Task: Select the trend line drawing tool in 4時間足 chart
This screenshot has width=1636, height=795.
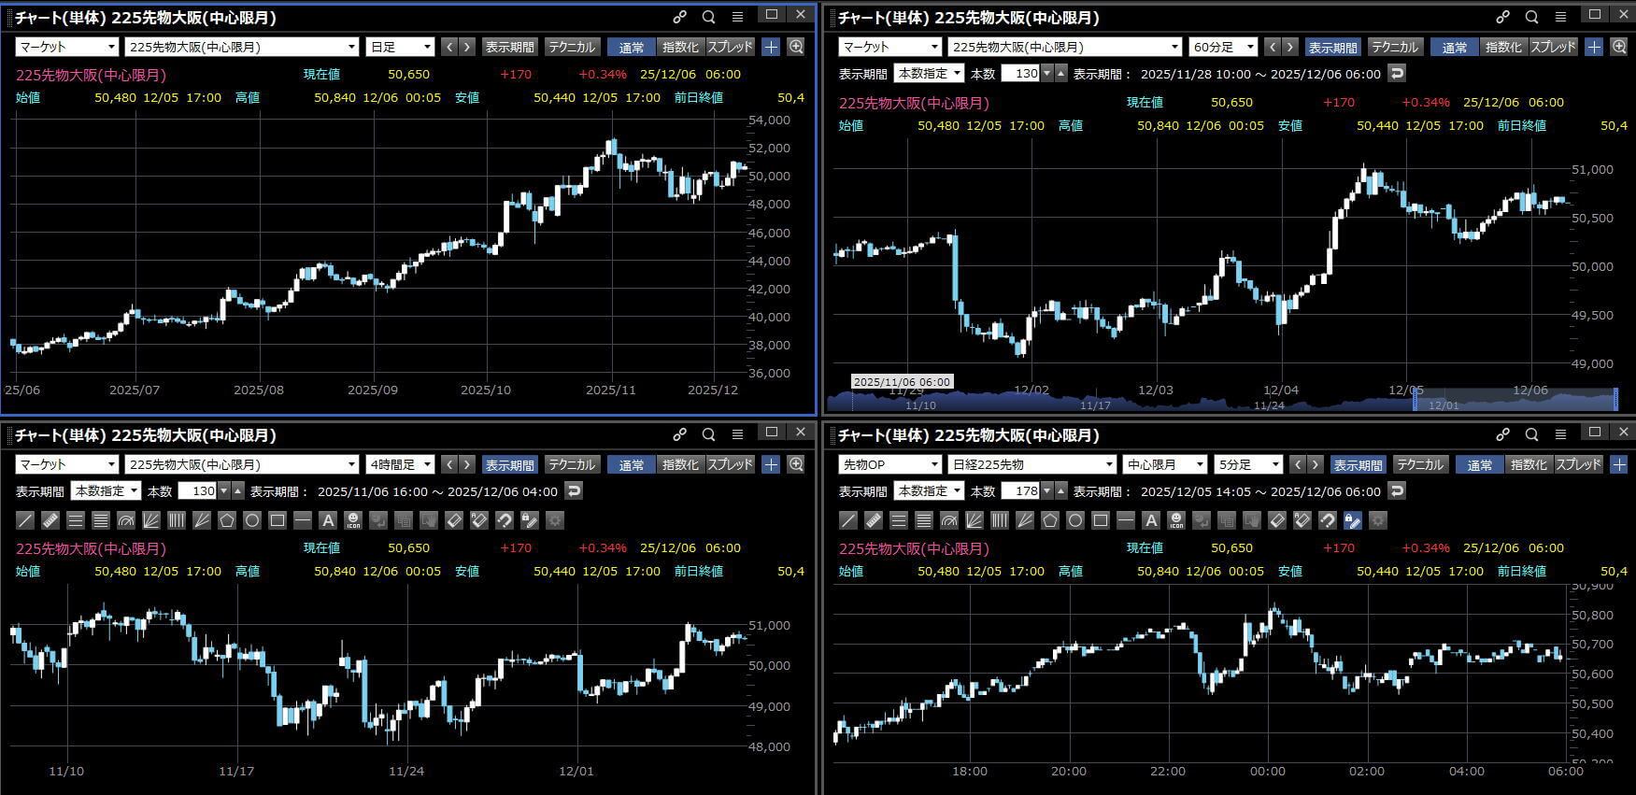Action: point(25,520)
